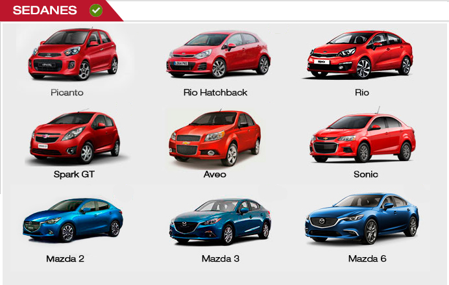The width and height of the screenshot is (449, 285).
Task: Open the blue Mazda 6 car image
Action: [362, 219]
